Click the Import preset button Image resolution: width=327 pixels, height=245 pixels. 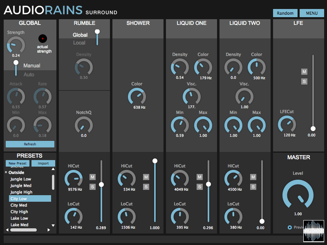pos(43,163)
